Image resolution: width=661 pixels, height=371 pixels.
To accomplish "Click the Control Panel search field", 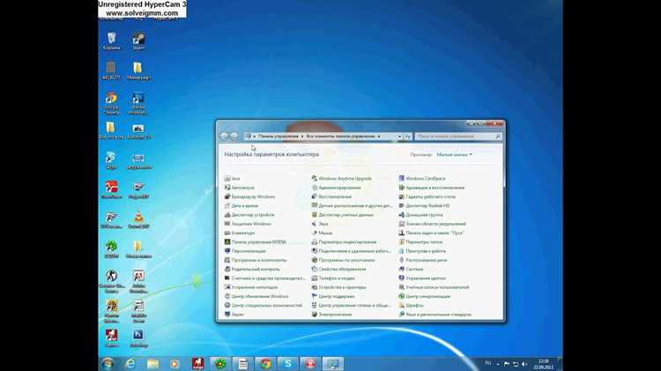I will point(457,137).
